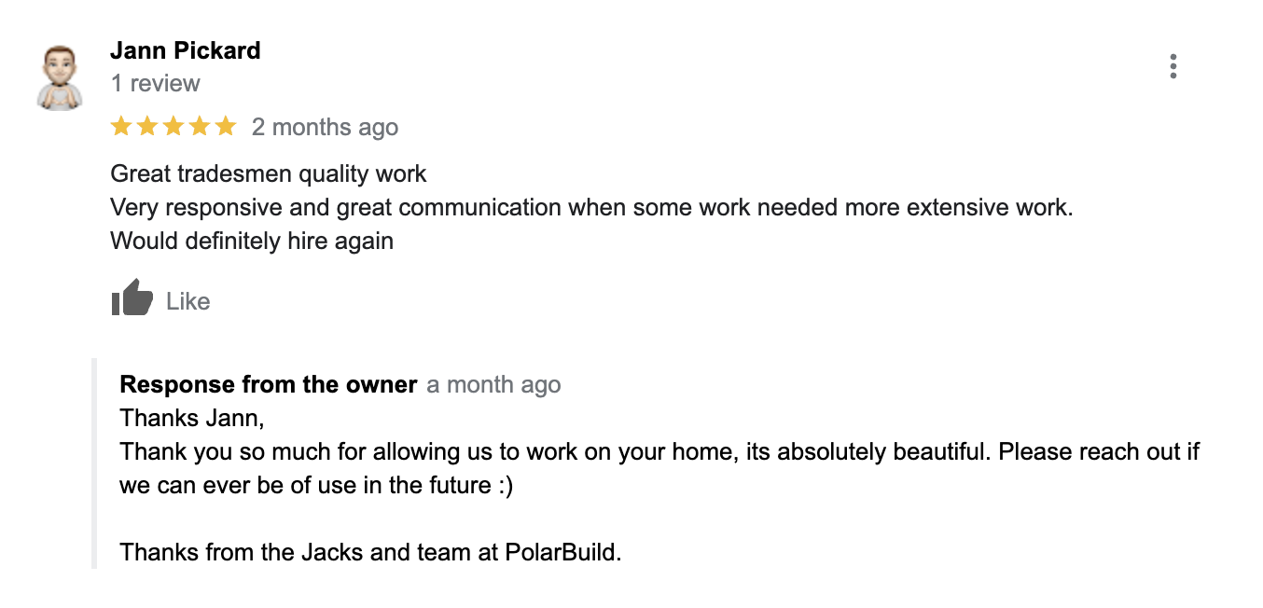Click the "Great tradesmen quality work" line

[269, 173]
